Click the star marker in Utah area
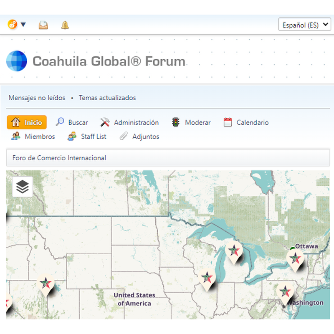Screen dimensions: 334x334 [46, 285]
